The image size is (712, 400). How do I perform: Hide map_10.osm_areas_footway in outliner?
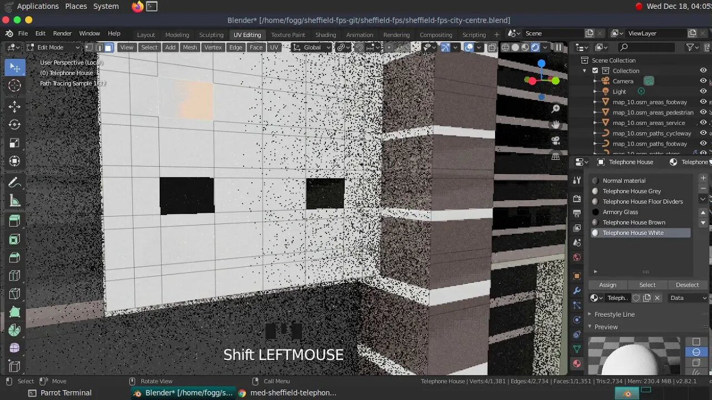703,102
